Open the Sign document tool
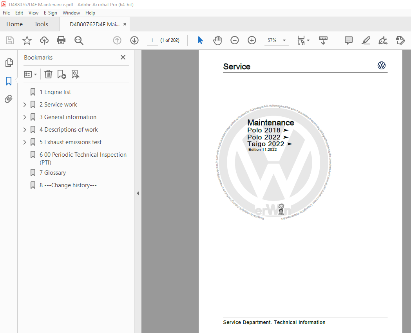 (x=383, y=40)
